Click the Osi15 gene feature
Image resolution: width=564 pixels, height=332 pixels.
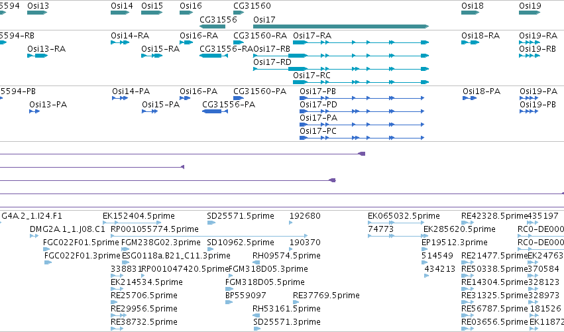tap(152, 13)
